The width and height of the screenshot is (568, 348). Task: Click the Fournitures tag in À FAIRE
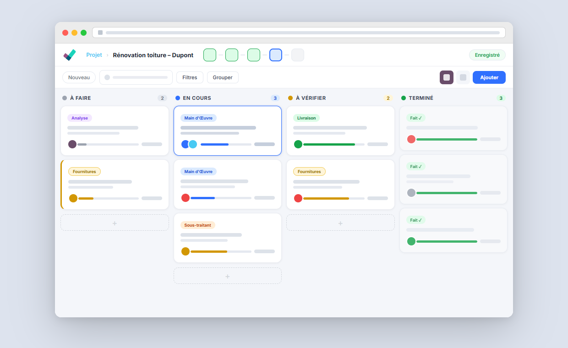84,172
